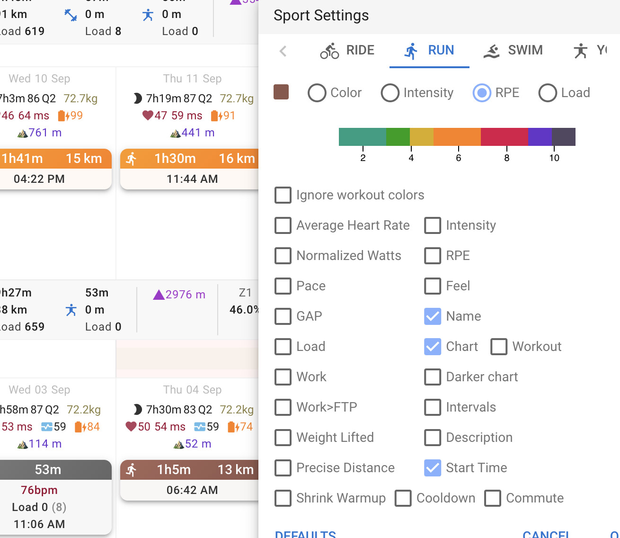This screenshot has width=620, height=538.
Task: Uncheck the Start Time option
Action: pos(433,468)
